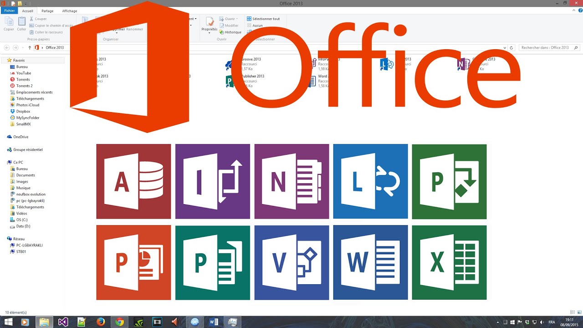This screenshot has height=328, width=583.
Task: Go back with the Back arrow
Action: point(7,47)
